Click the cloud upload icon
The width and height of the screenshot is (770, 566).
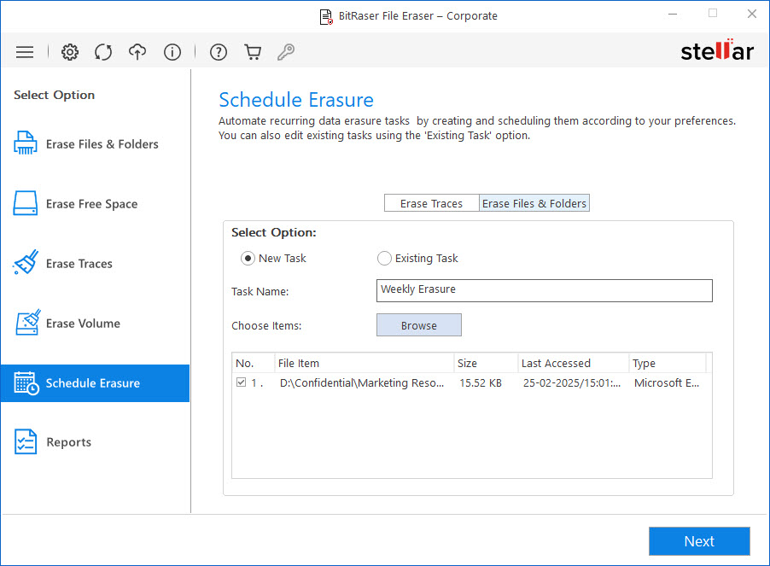pos(137,52)
